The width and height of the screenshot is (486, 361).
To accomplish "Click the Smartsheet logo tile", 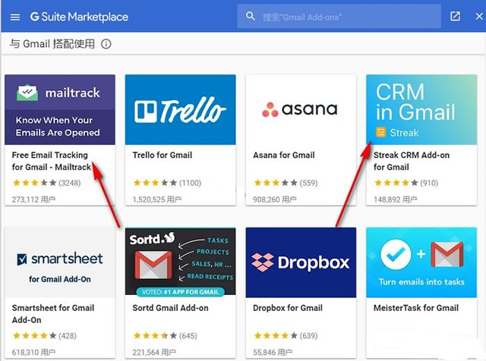I will pyautogui.click(x=60, y=262).
